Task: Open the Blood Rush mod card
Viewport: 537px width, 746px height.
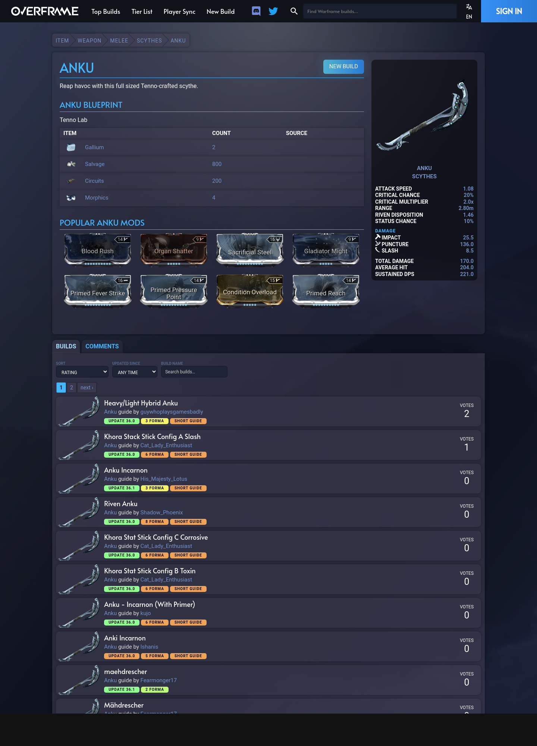Action: coord(98,250)
